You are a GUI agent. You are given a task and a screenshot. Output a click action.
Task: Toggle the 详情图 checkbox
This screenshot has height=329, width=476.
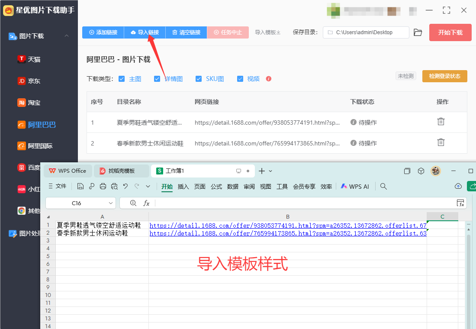point(157,79)
